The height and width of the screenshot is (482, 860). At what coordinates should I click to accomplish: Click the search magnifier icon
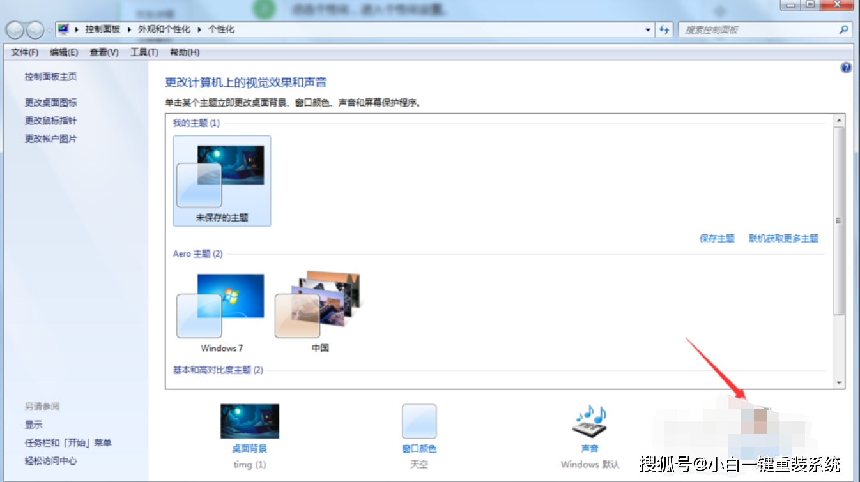(x=844, y=29)
